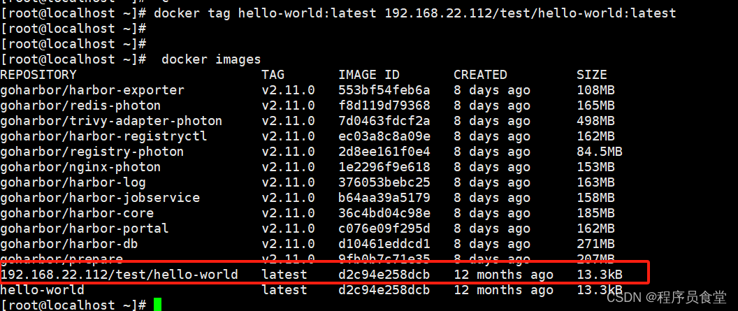Select goharbor/harbor-portal repository name
This screenshot has width=738, height=311.
pyautogui.click(x=85, y=229)
